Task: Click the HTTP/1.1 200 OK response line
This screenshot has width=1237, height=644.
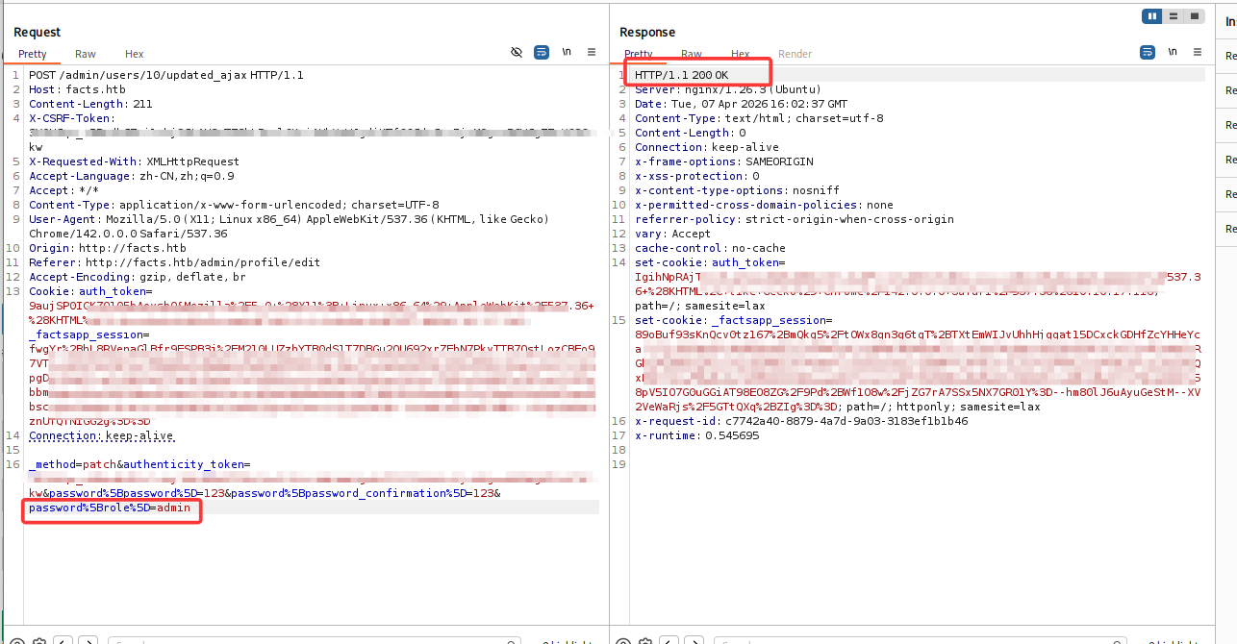Action: tap(681, 75)
